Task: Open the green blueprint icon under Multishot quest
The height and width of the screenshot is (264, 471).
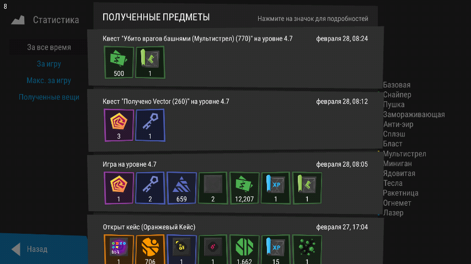Action: (x=150, y=62)
